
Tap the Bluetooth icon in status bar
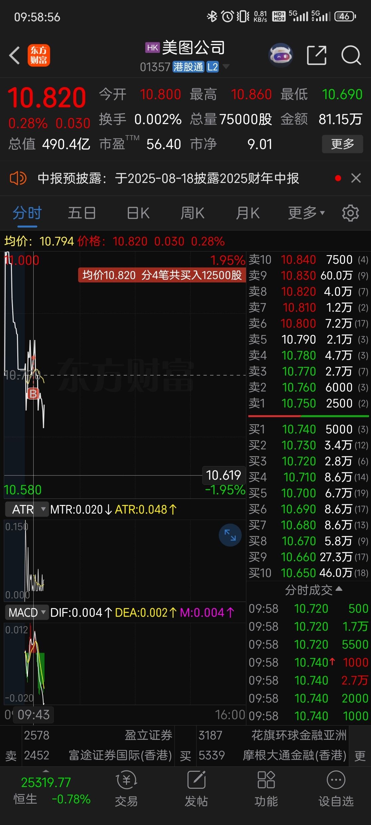(x=212, y=16)
